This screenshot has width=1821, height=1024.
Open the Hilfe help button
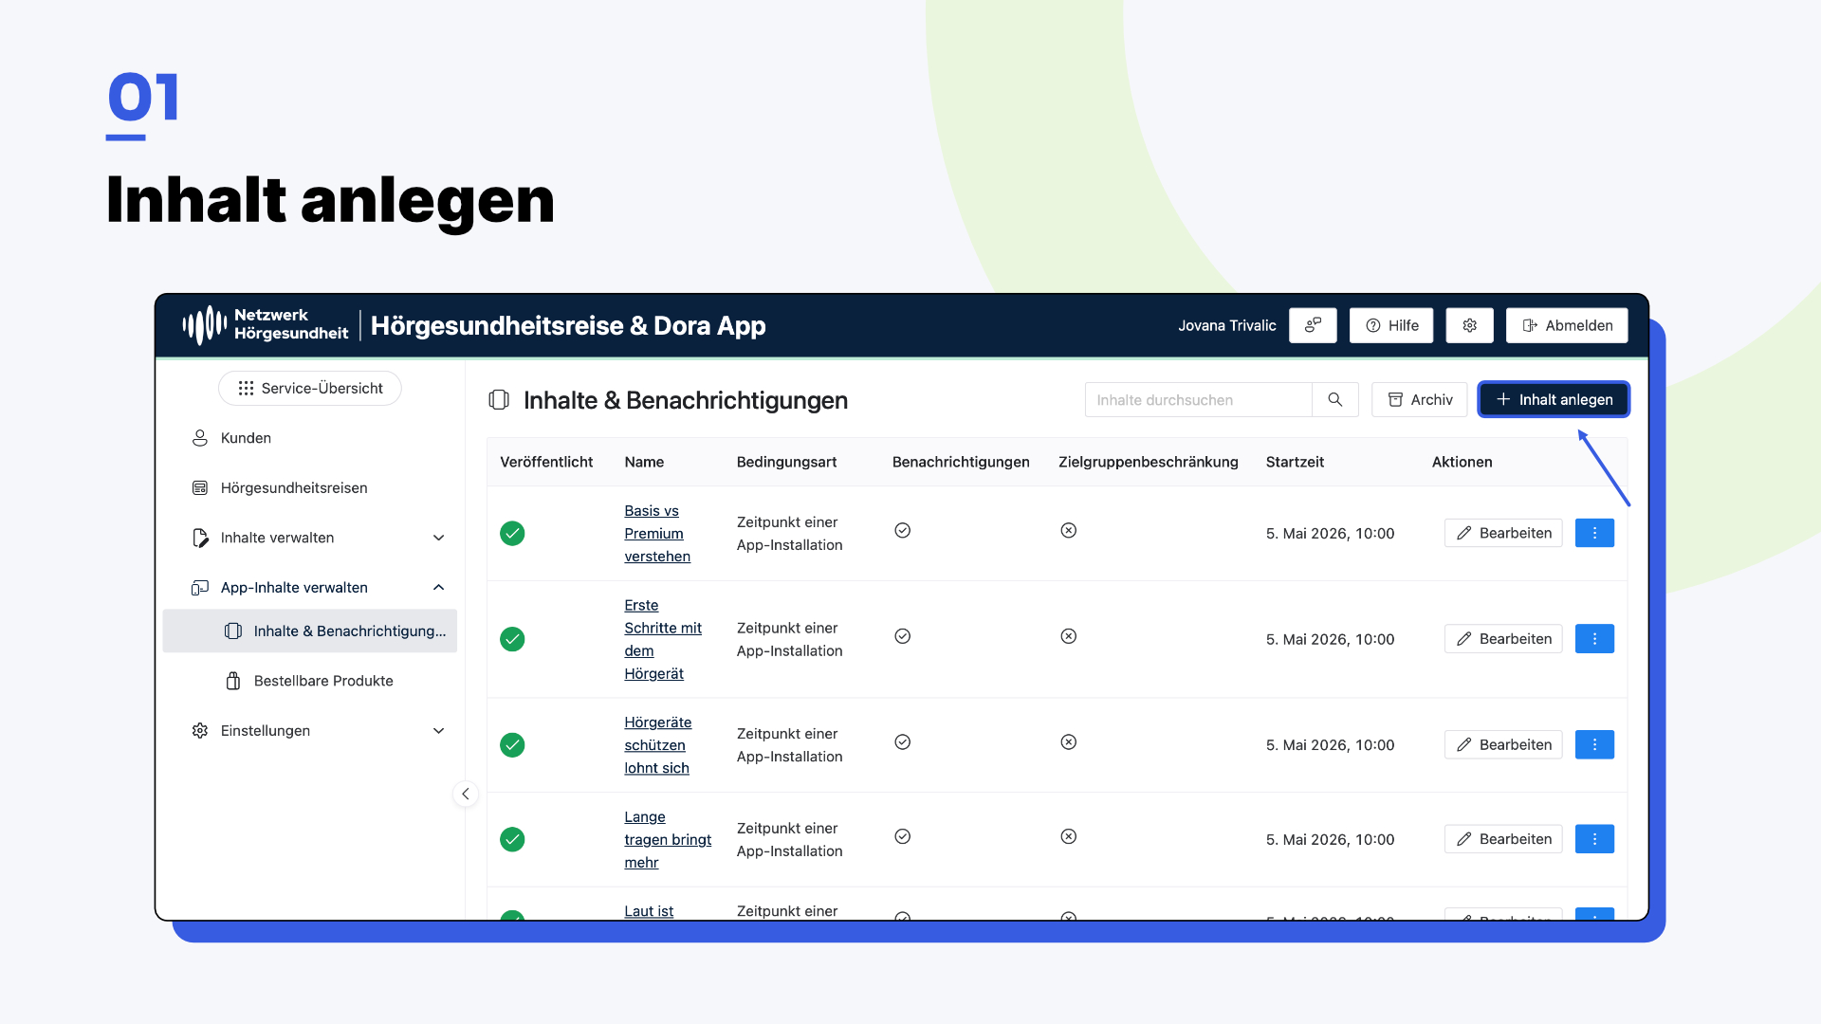[1391, 325]
